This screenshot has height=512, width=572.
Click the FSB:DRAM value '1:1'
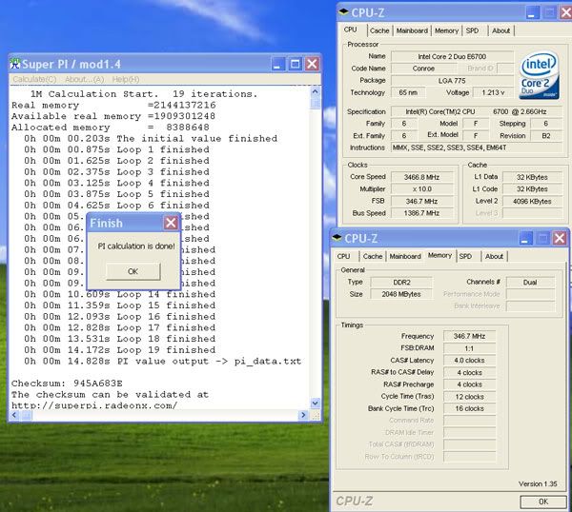(x=469, y=348)
